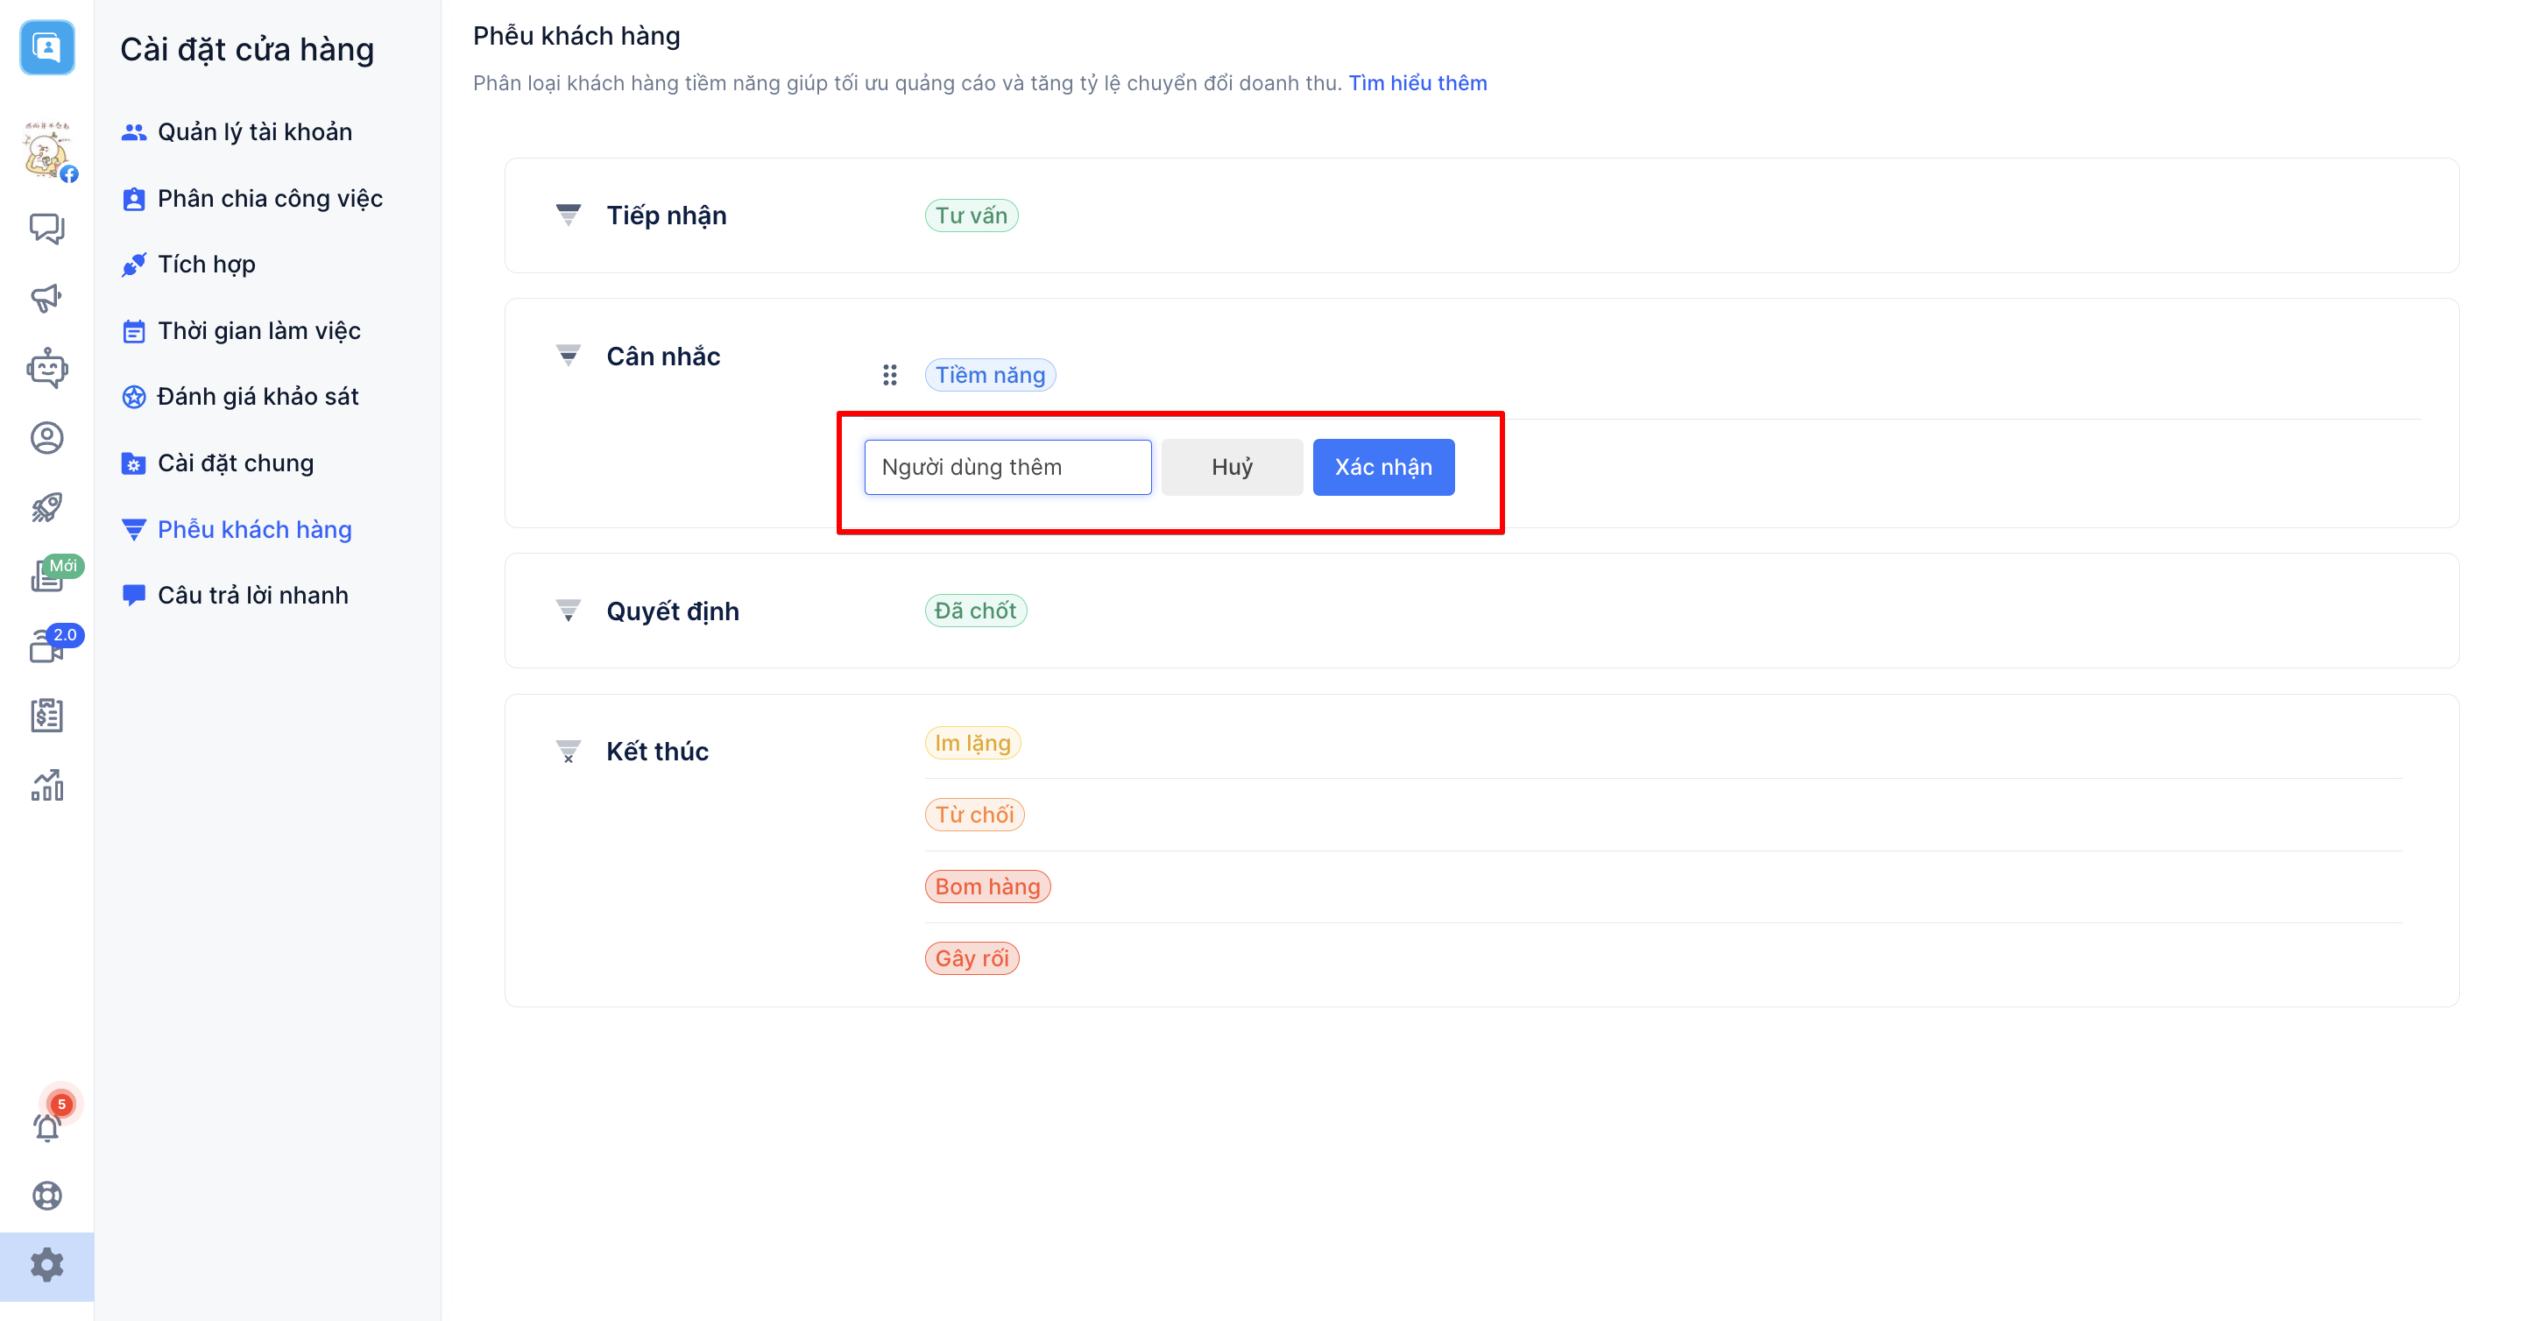Open the statistics chart icon
This screenshot has height=1321, width=2523.
pyautogui.click(x=46, y=786)
